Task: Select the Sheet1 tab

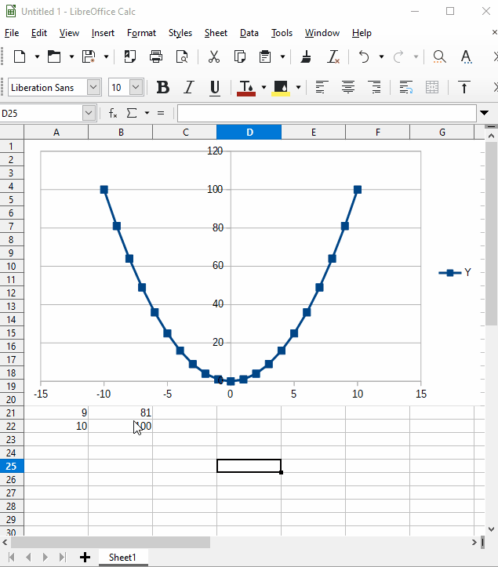Action: (122, 558)
